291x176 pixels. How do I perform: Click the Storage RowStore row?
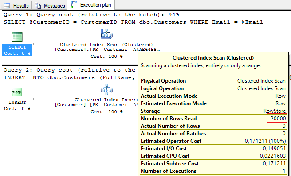click(x=213, y=111)
